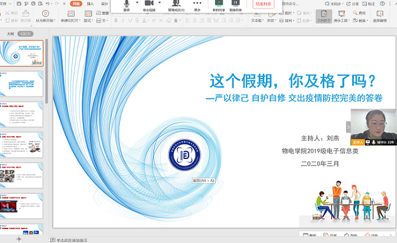Toggle strikethrough formatting
The image size is (397, 243).
pyautogui.click(x=137, y=21)
